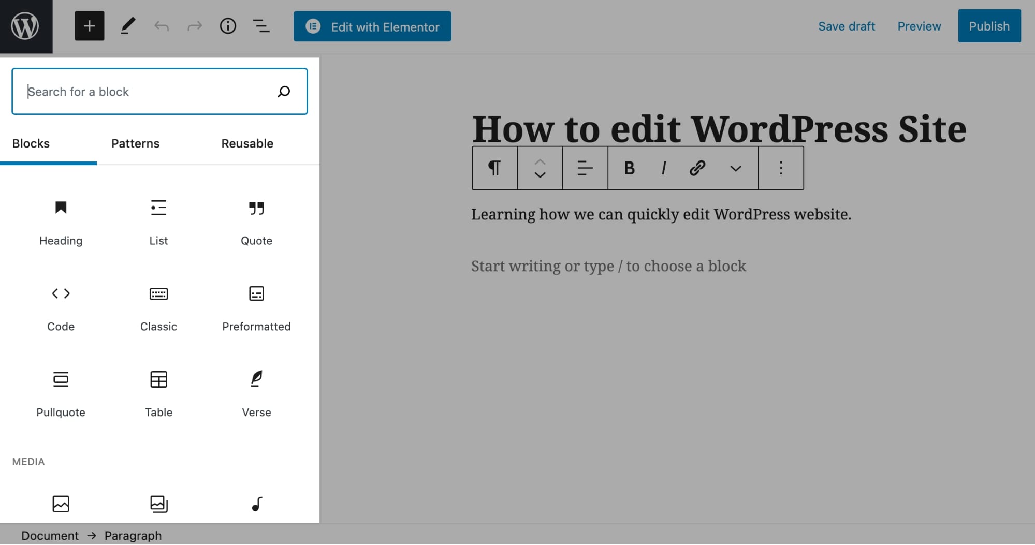Expand more rich text controls chevron
Viewport: 1035px width, 545px height.
[735, 168]
